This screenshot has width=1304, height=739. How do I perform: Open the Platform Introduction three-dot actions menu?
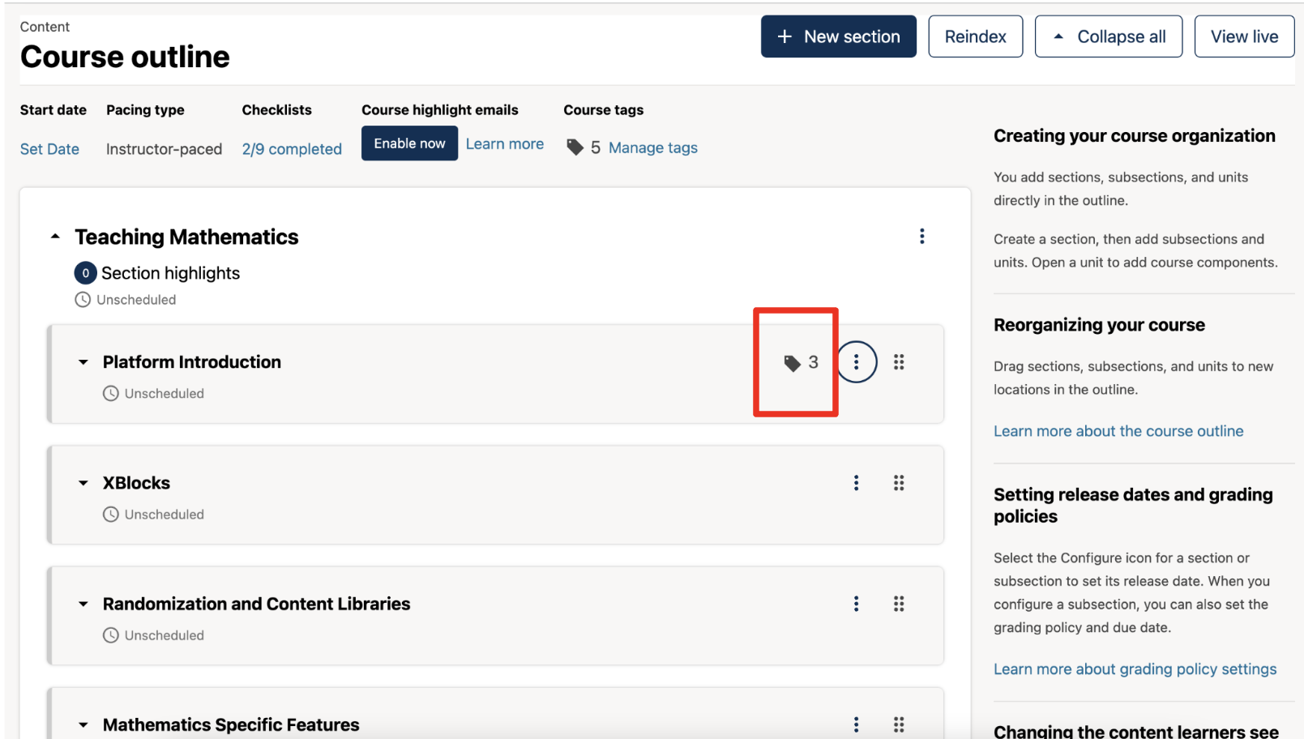(x=856, y=362)
